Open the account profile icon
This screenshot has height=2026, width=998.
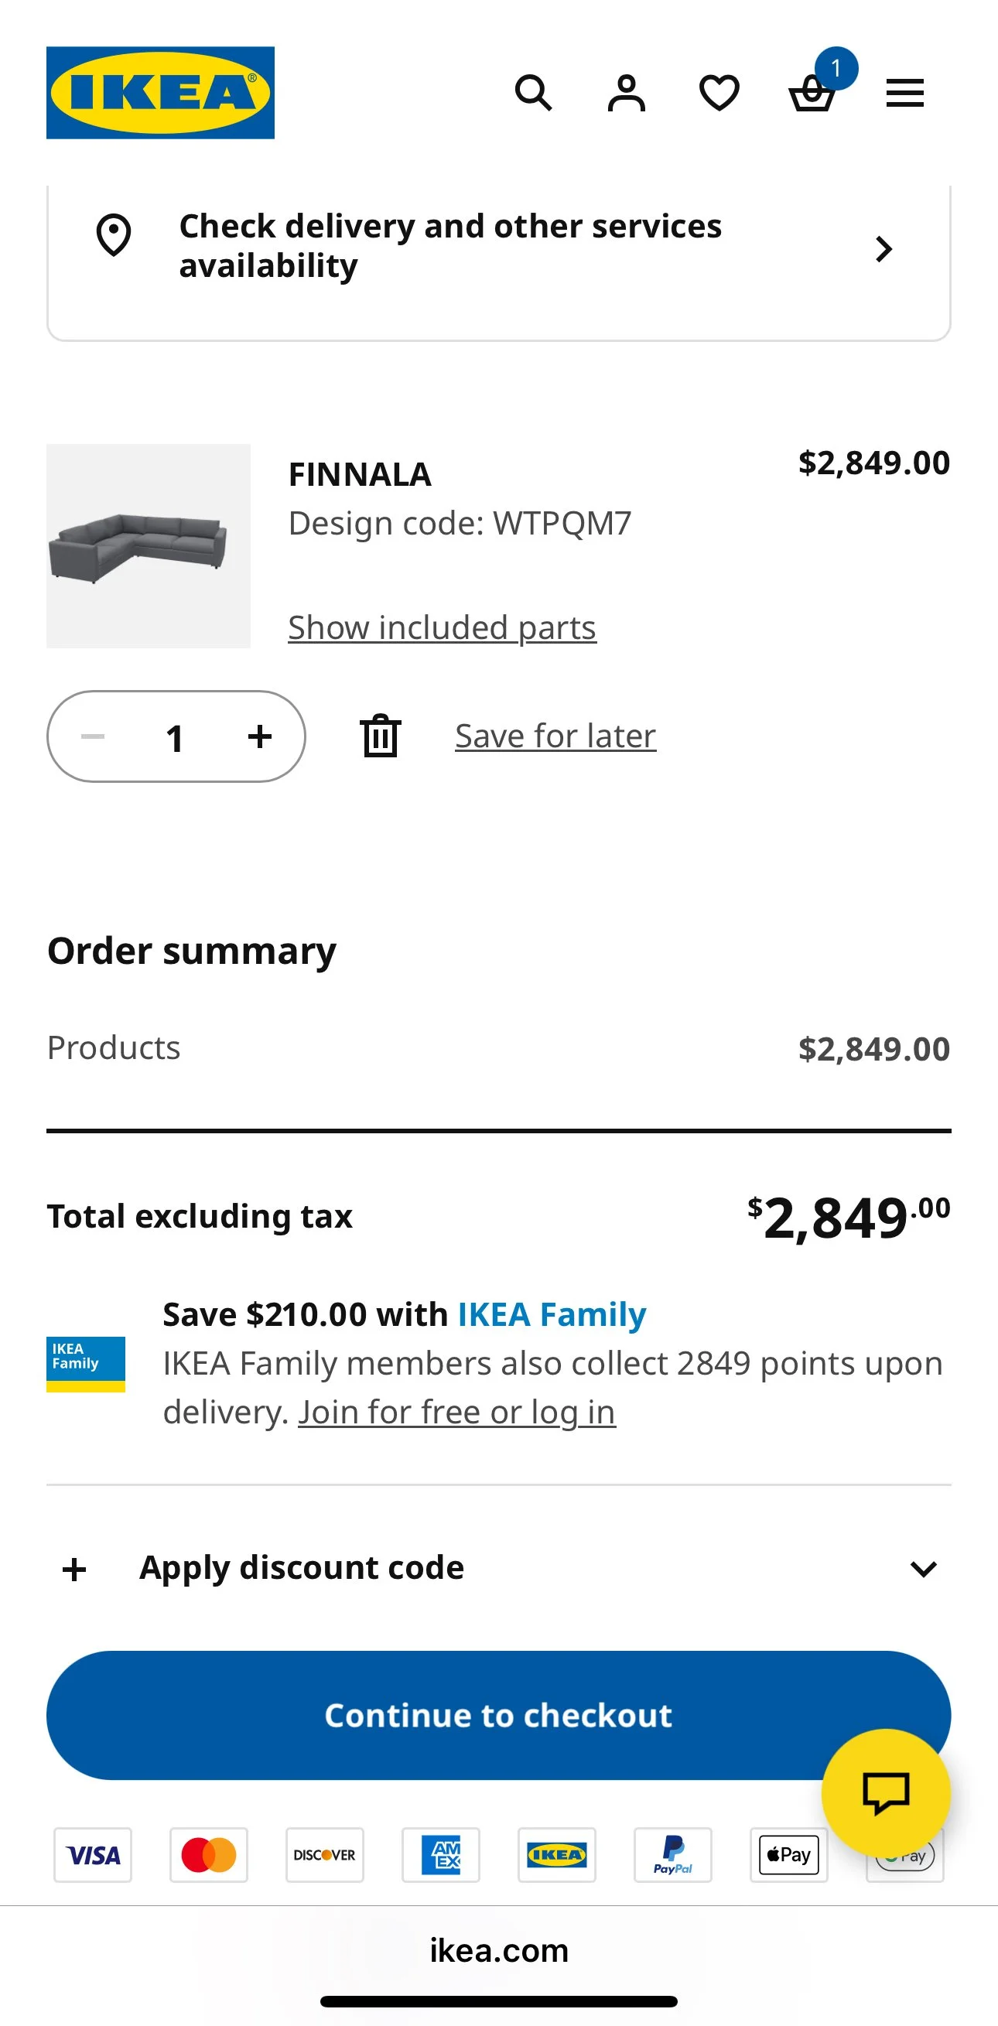tap(626, 93)
